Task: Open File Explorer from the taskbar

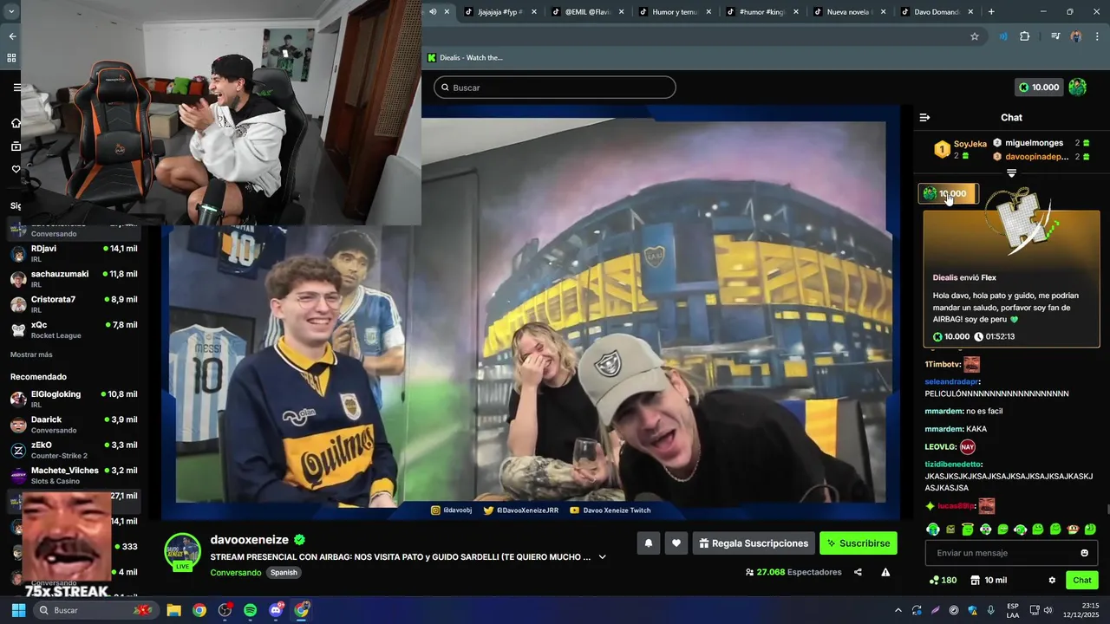Action: (x=173, y=610)
